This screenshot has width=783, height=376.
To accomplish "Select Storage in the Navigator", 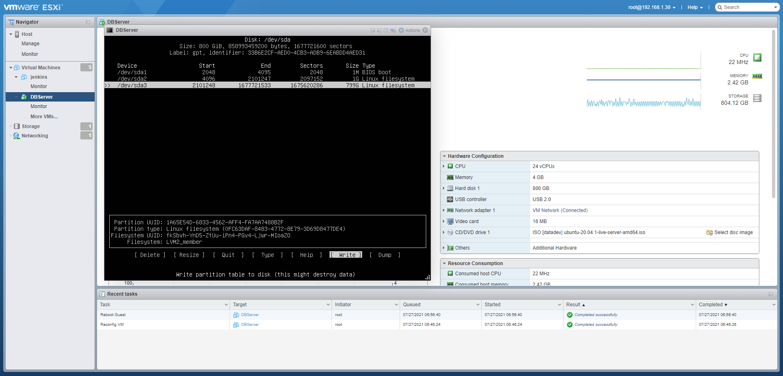I will [x=31, y=126].
